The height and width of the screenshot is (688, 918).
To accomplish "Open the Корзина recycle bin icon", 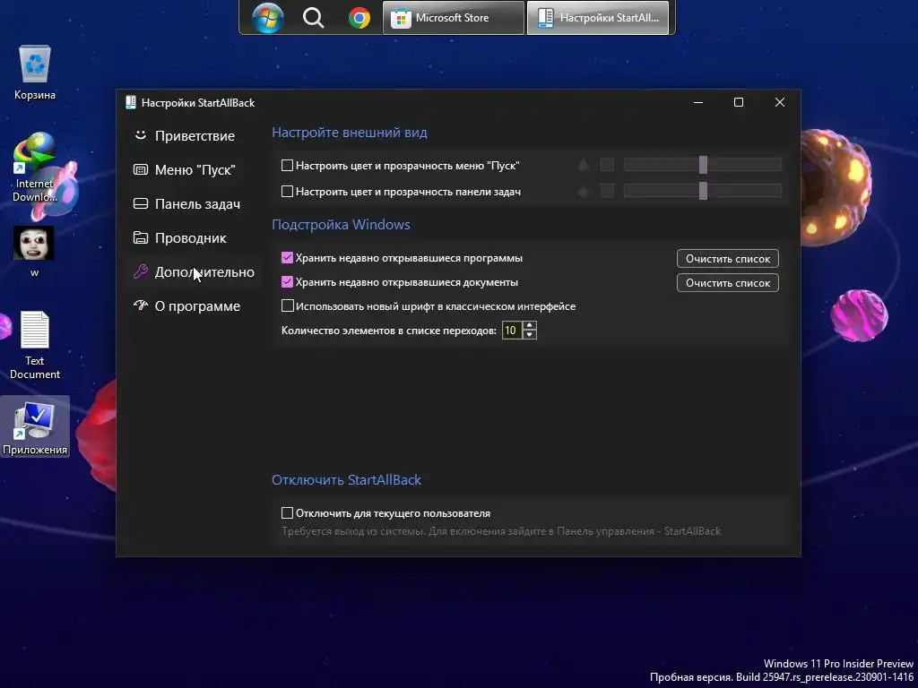I will 35,73.
